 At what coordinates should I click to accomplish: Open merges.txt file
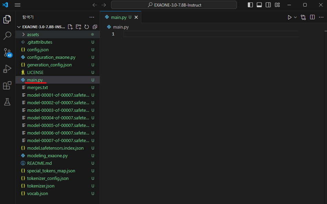coord(57,88)
